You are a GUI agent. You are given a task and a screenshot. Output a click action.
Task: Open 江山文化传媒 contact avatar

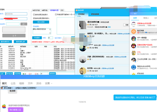(134, 60)
